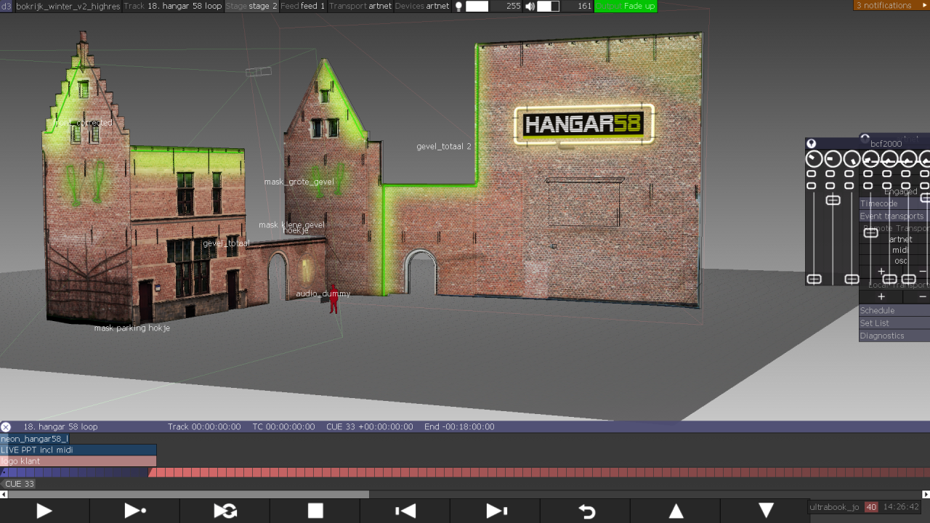
Task: Click second bcf2000 fader handle
Action: (x=833, y=200)
